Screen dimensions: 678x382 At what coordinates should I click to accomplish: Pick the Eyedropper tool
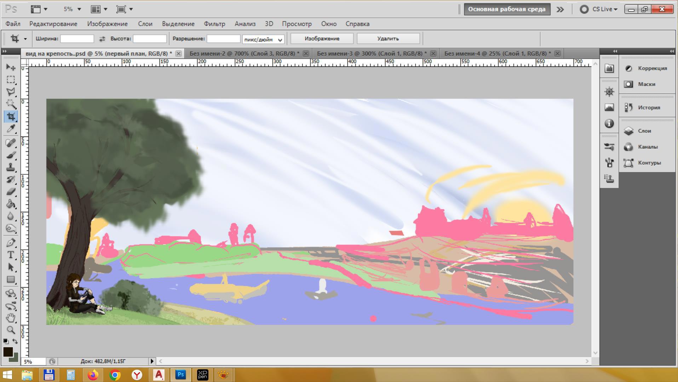coord(11,129)
